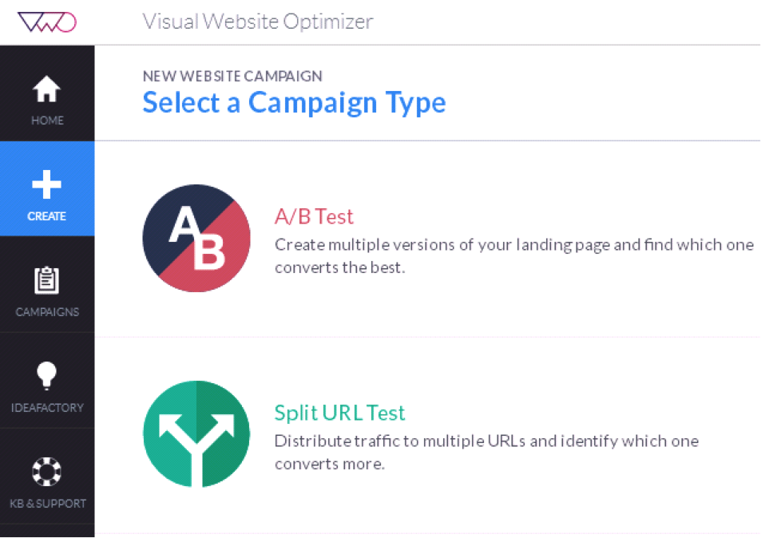Click the CAMPAIGNS sidebar label

coord(47,312)
